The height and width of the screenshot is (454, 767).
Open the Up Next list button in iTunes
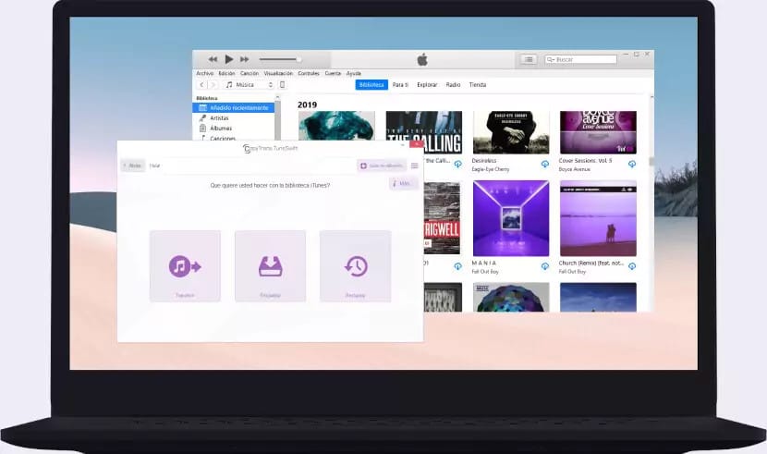529,59
